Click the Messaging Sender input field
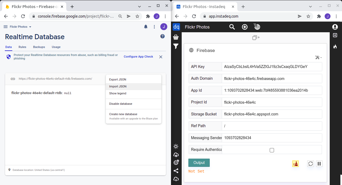 [x=272, y=138]
